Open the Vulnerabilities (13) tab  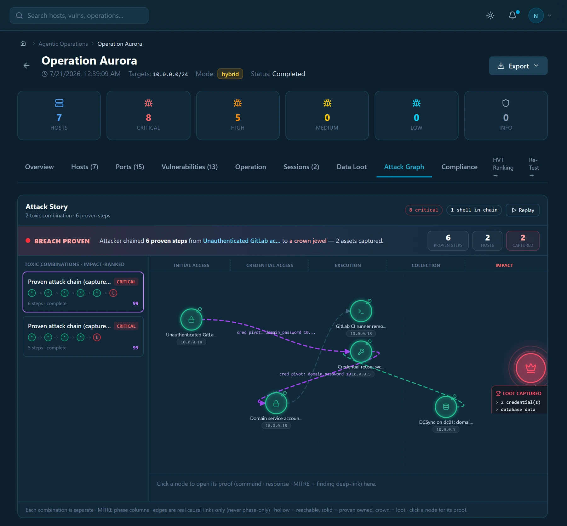(x=190, y=167)
